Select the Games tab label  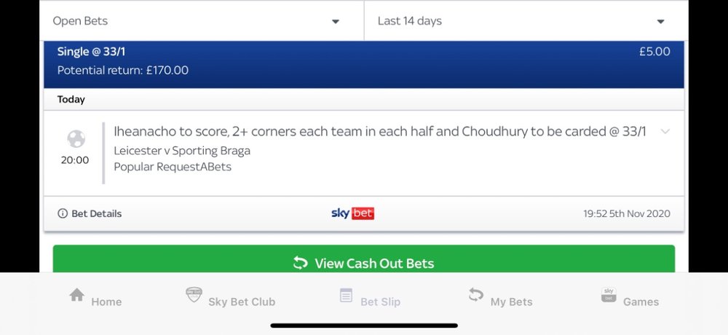(641, 301)
